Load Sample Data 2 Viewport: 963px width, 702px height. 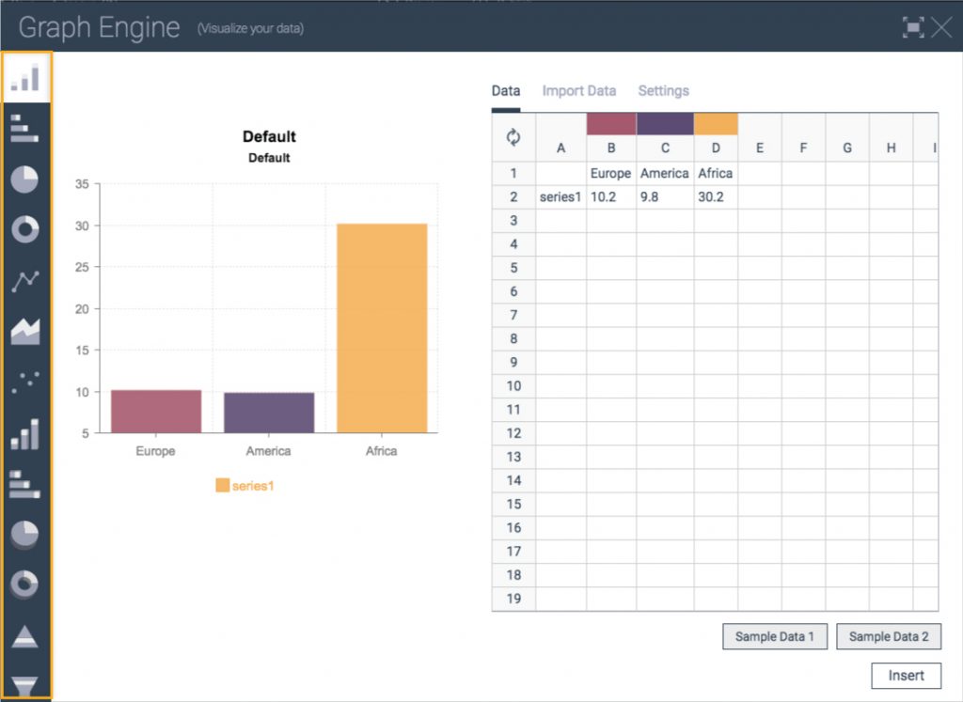click(889, 636)
